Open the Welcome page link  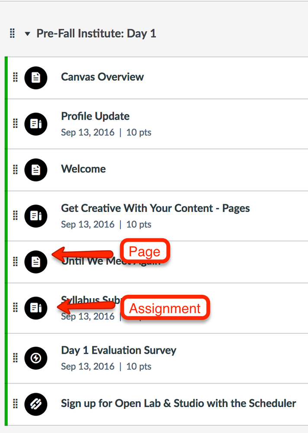(x=83, y=169)
